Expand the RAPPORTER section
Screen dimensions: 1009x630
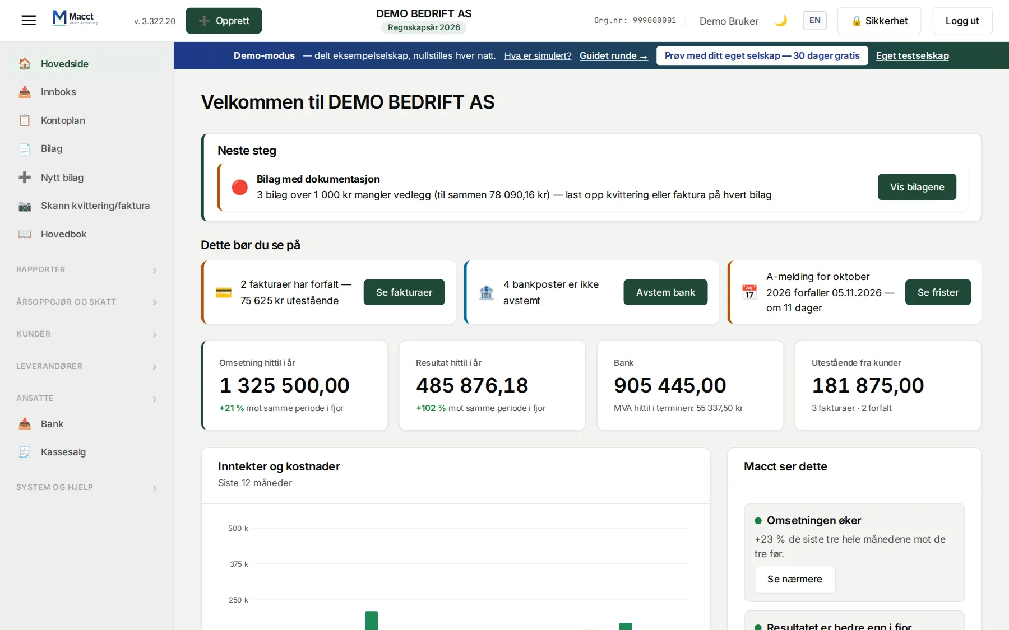point(87,270)
